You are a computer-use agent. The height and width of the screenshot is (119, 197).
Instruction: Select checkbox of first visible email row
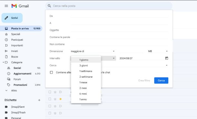tap(50, 92)
